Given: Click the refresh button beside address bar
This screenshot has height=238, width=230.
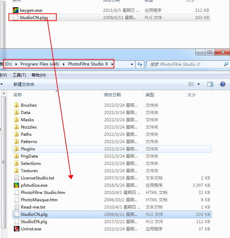Looking at the screenshot, I should point(140,64).
